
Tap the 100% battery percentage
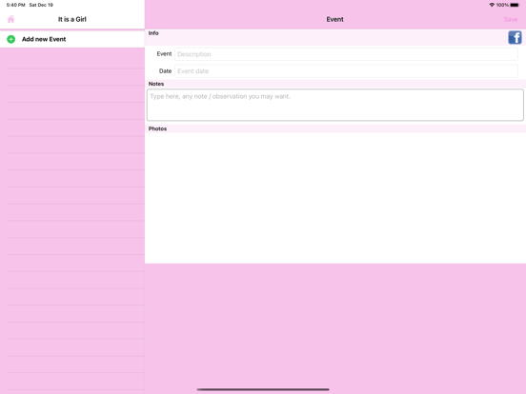tap(502, 5)
